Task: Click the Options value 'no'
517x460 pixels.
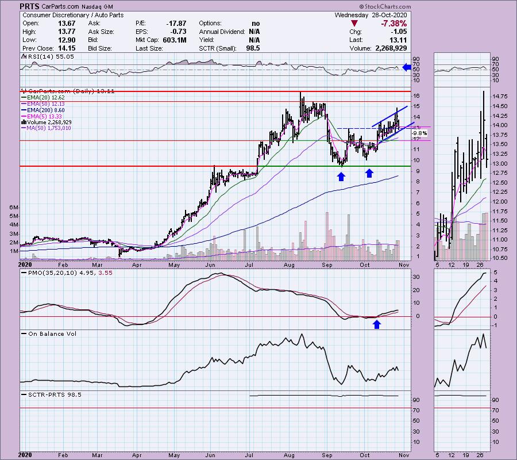Action: [x=256, y=24]
